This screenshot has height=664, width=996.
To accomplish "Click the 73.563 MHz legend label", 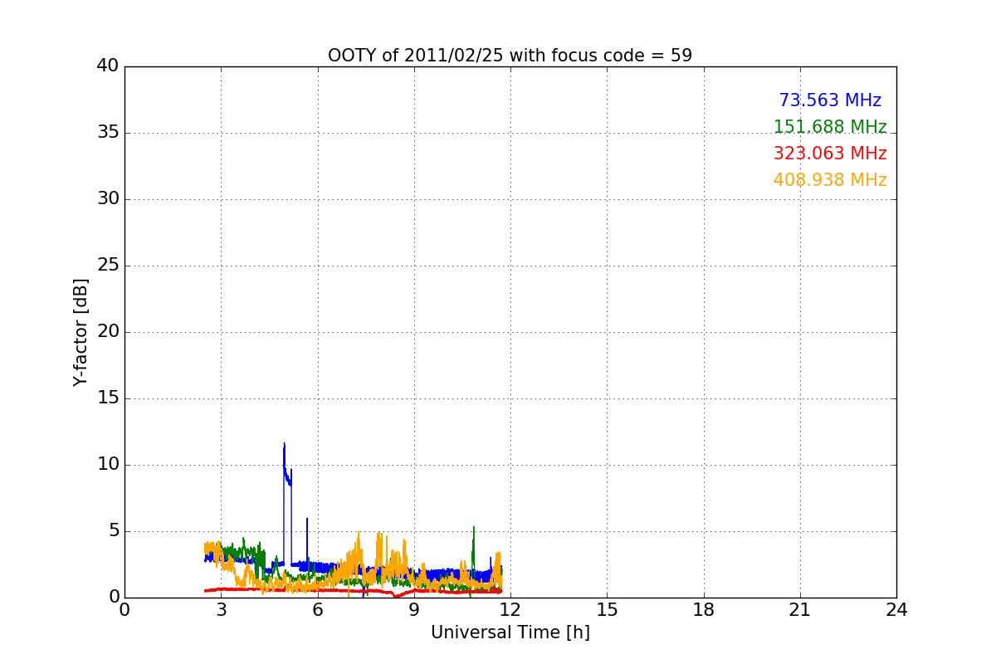I will point(830,100).
